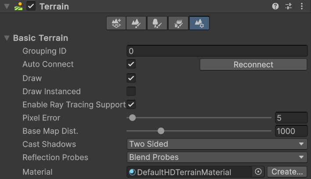Open the Terrain component help reference
Viewport: 311px width, 179px height.
pos(275,7)
